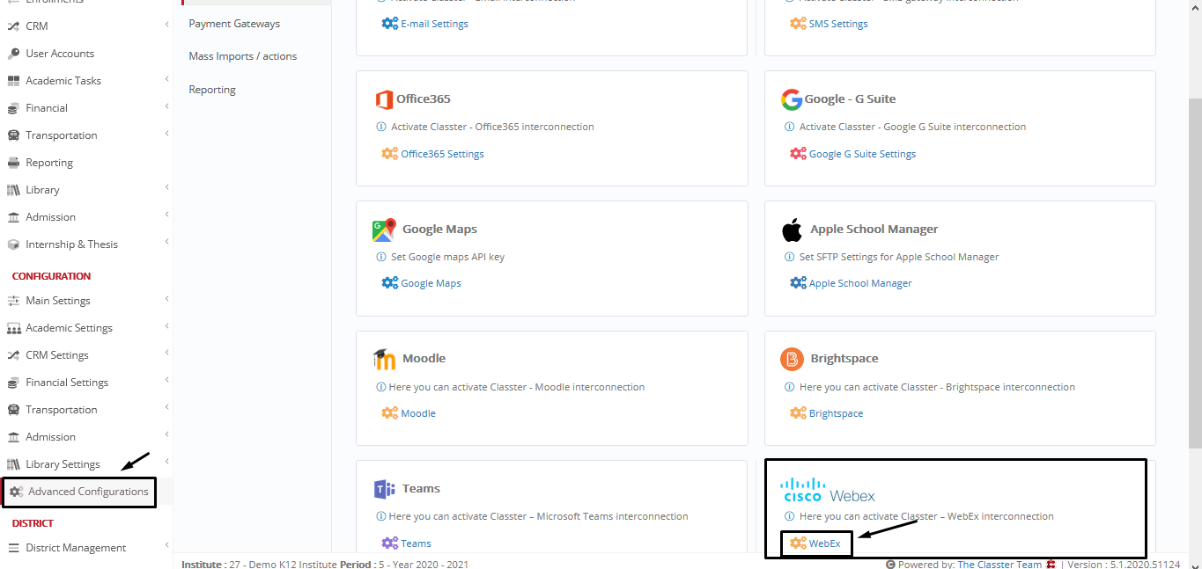
Task: Open the Office365 Settings link
Action: (442, 154)
